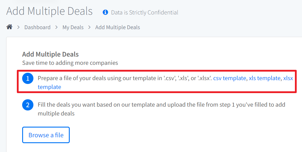
Task: Select the Add Multiple Deals breadcrumb item
Action: click(118, 27)
